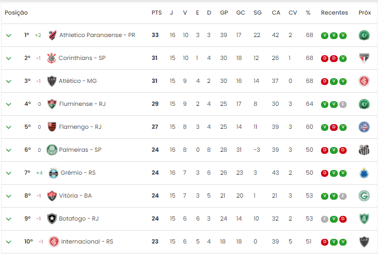This screenshot has height=255, width=378.
Task: Click the Fluminense crest icon
Action: [x=52, y=104]
